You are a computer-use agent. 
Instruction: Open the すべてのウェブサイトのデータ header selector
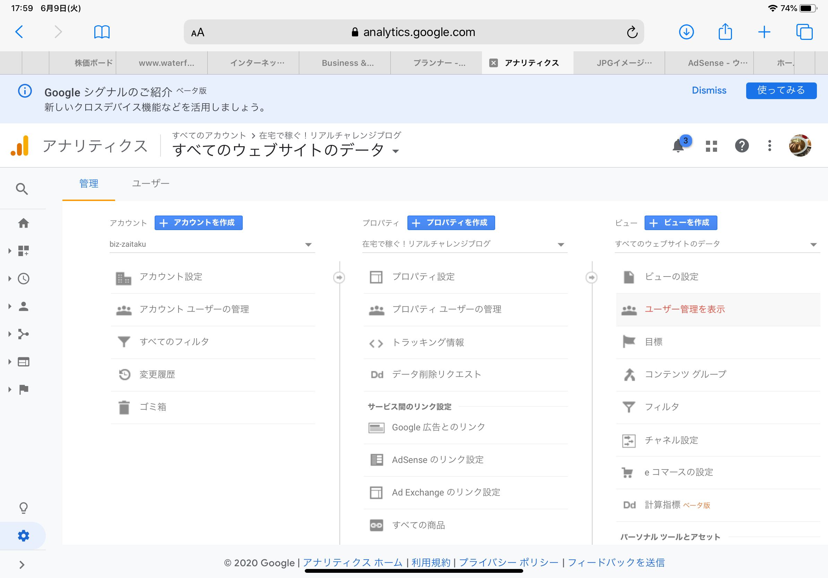pos(286,150)
